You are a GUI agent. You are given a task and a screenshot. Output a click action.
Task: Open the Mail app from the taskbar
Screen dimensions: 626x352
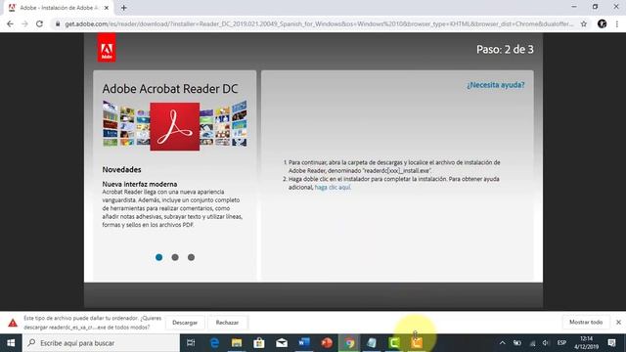tap(282, 343)
